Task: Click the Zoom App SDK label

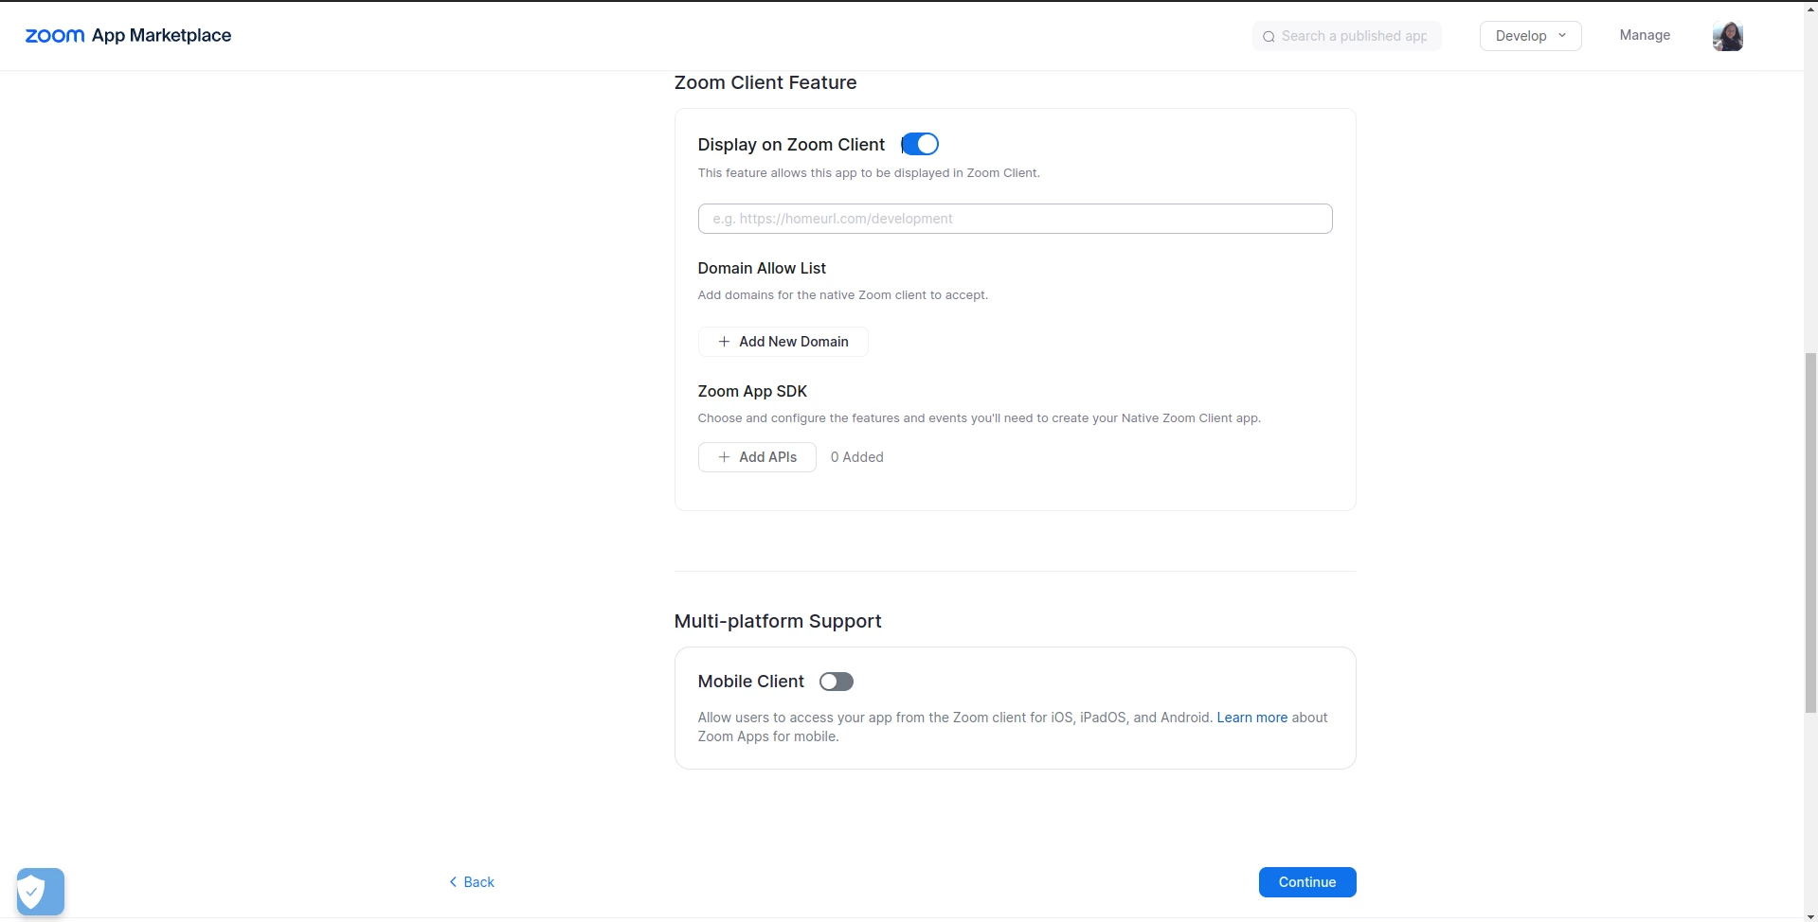Action: click(752, 392)
